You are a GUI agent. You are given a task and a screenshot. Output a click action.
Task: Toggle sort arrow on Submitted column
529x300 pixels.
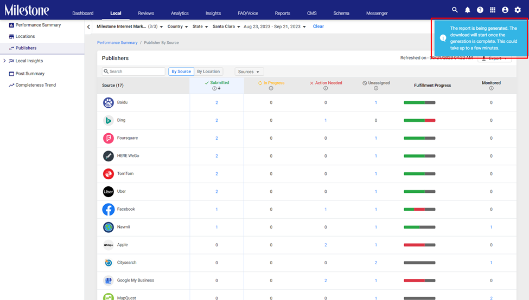tap(219, 88)
